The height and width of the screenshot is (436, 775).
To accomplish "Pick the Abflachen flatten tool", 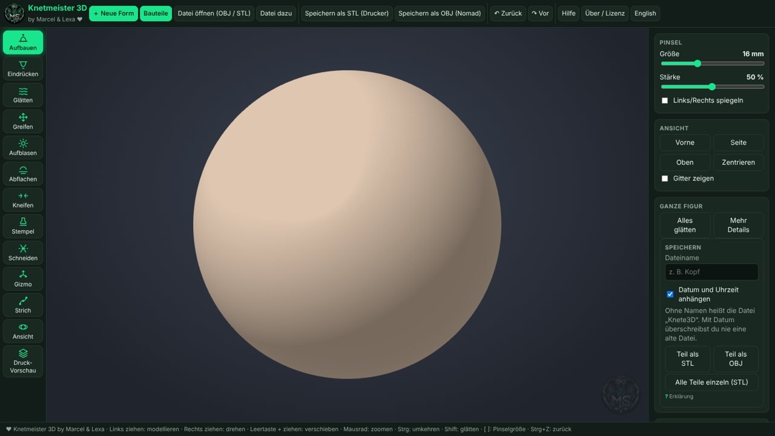I will pyautogui.click(x=23, y=174).
